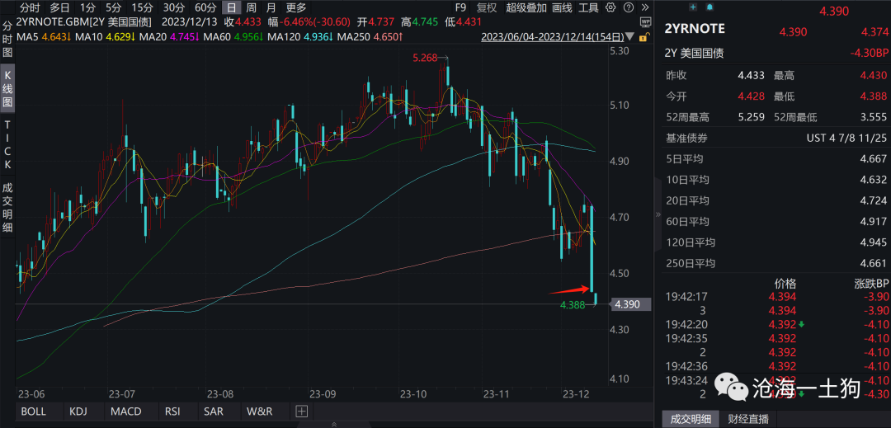Click the 画线 draw line button
This screenshot has width=891, height=428.
[x=561, y=7]
